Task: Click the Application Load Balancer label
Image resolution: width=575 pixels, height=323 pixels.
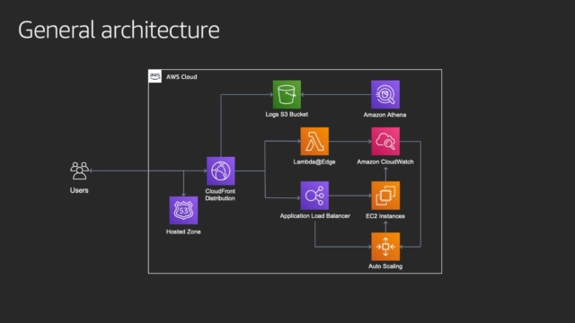Action: coord(315,215)
